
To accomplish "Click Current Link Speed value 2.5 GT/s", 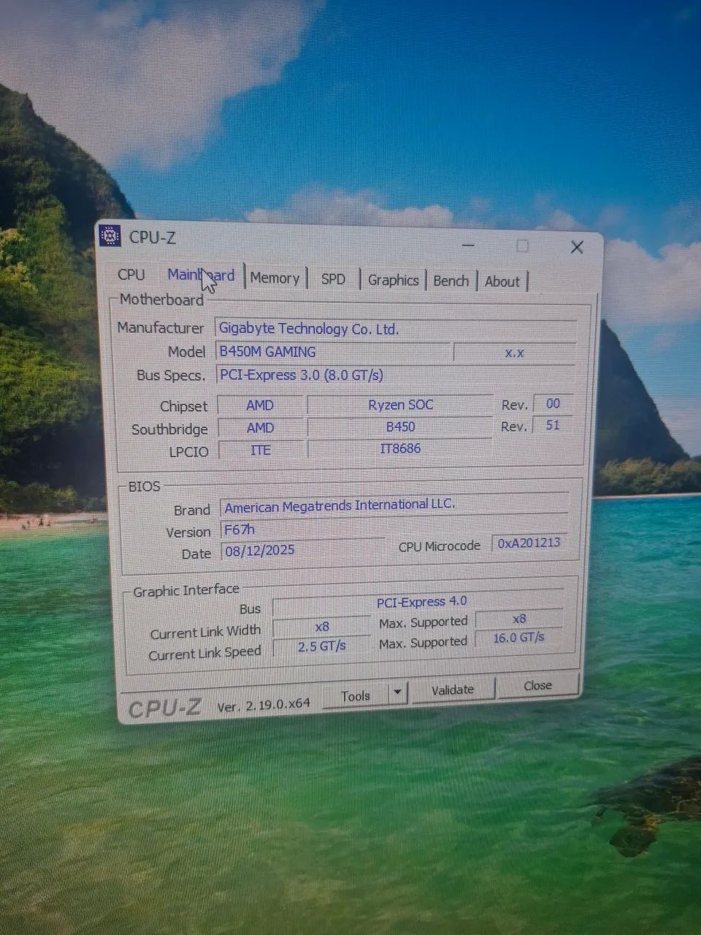I will [322, 646].
